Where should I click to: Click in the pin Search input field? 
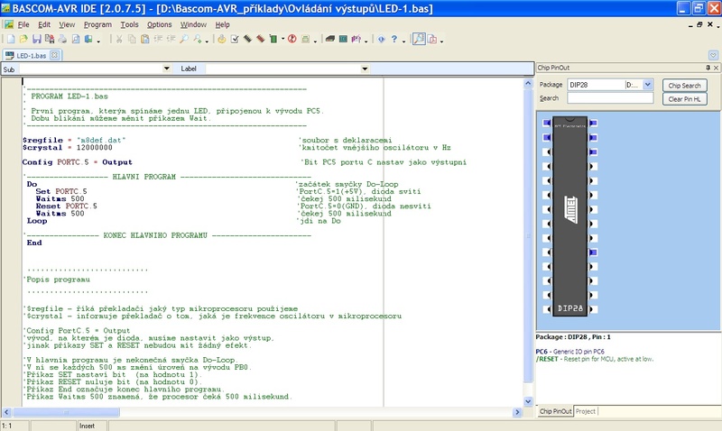(x=610, y=98)
